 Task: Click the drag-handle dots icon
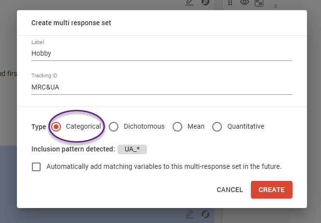click(231, 3)
